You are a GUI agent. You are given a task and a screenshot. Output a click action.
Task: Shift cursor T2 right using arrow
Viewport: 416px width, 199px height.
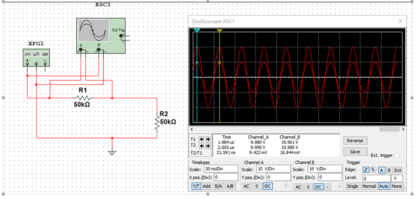click(208, 146)
